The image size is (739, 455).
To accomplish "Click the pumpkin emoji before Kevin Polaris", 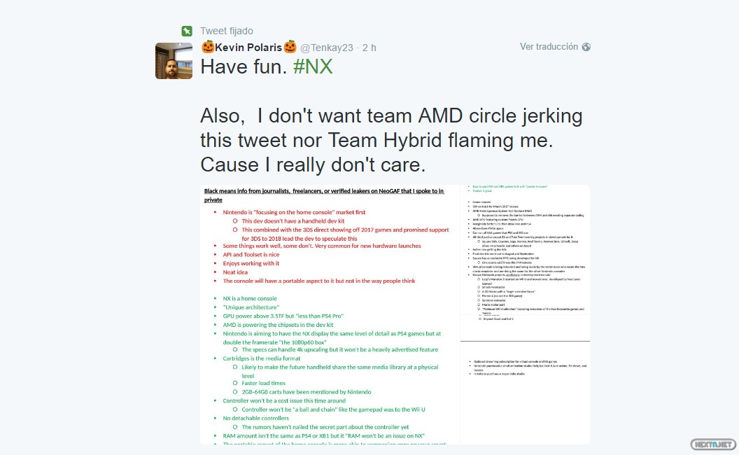I will (208, 47).
